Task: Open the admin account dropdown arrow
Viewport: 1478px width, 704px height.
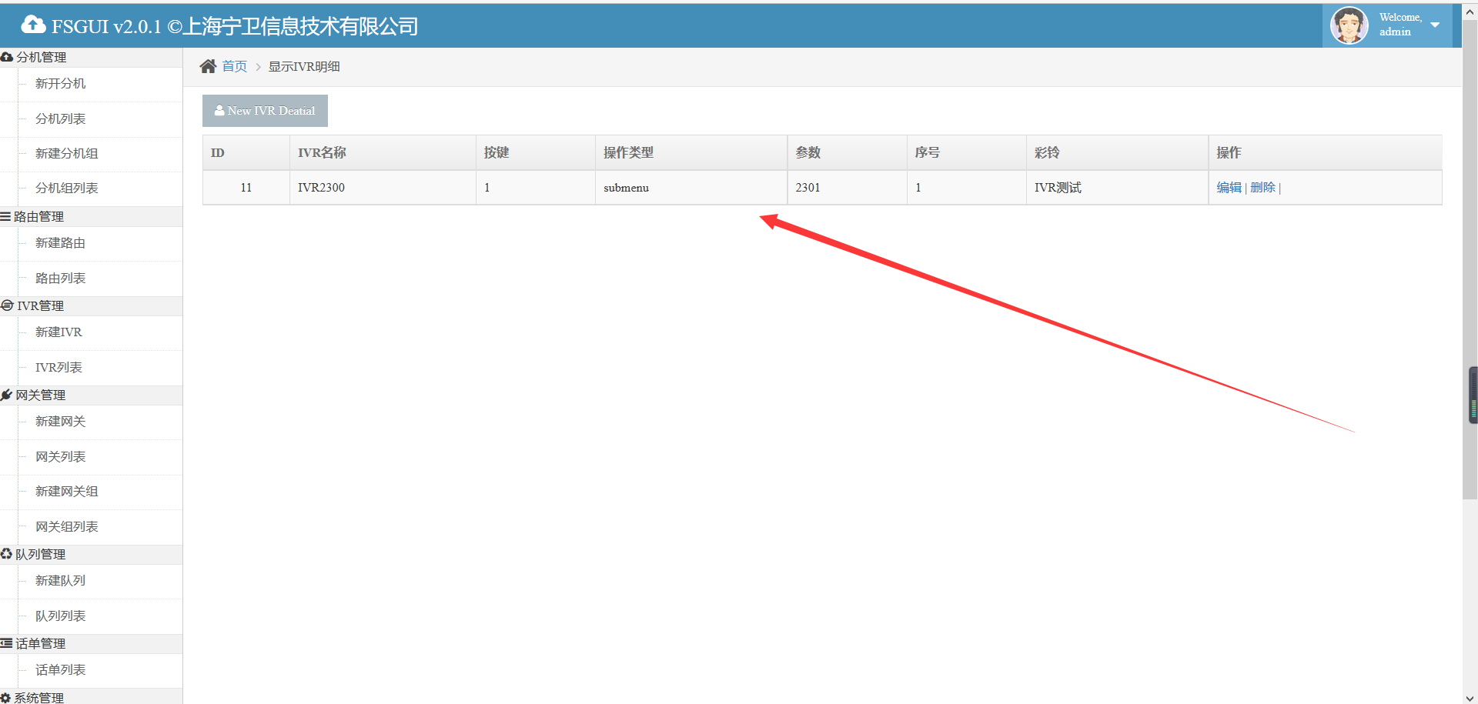Action: pos(1435,25)
